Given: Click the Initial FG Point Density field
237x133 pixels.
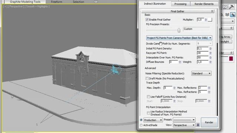Looking at the screenshot, I should 203,48.
